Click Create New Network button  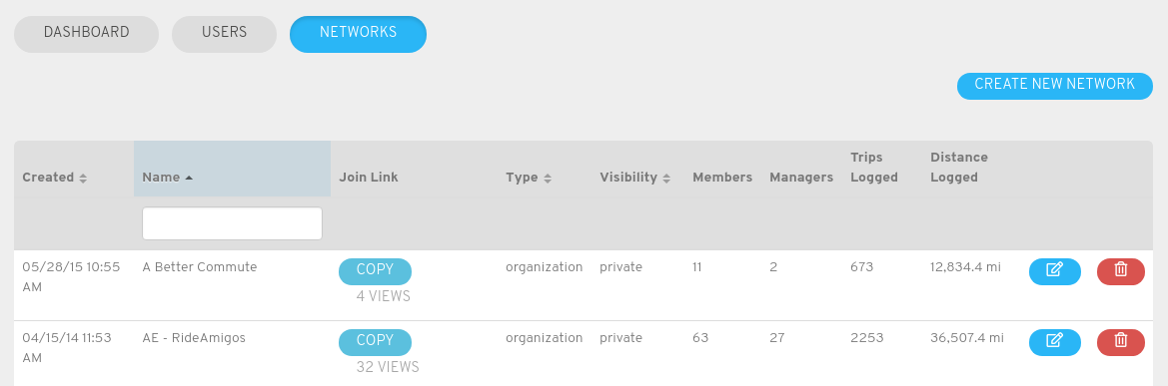click(1055, 86)
